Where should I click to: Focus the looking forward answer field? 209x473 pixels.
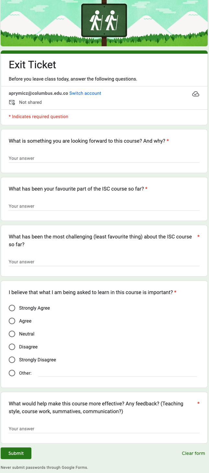[104, 159]
